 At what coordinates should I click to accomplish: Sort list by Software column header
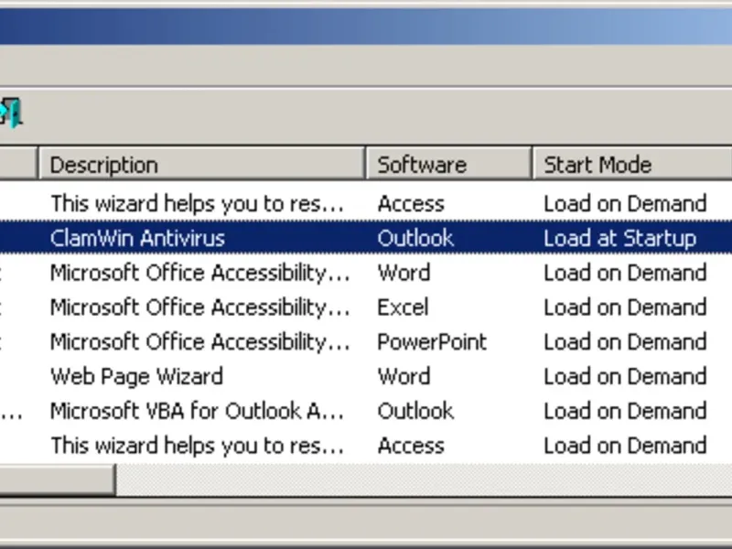(448, 165)
